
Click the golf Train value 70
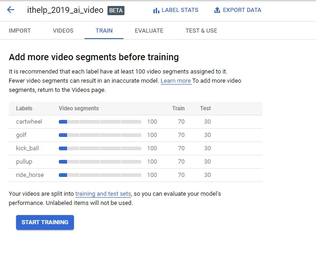click(181, 135)
